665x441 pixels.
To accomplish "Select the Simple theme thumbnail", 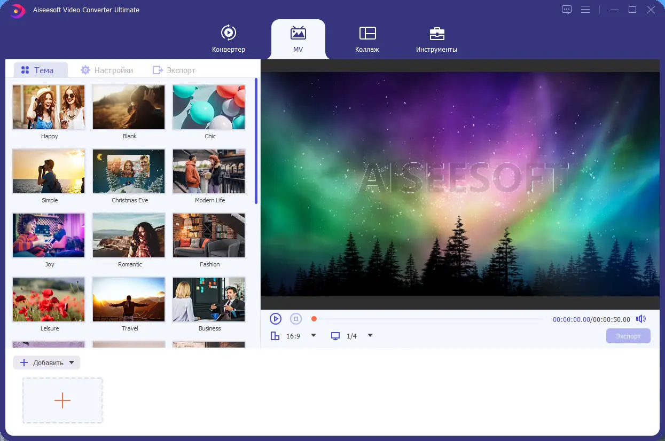I will [x=49, y=171].
